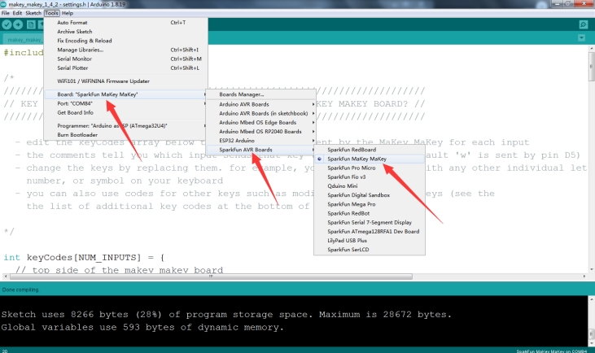Switch to the makey_makey sketch tab
Image resolution: width=595 pixels, height=353 pixels.
(x=24, y=39)
